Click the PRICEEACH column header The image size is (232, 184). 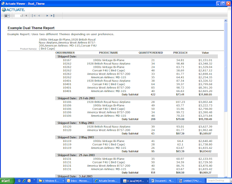tap(180, 53)
